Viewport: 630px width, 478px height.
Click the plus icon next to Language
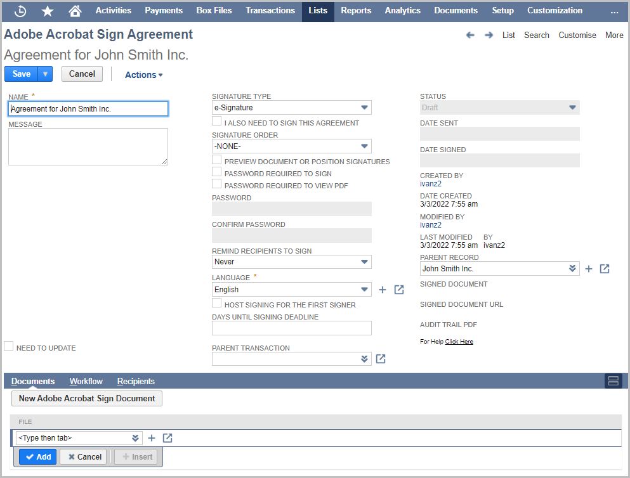pyautogui.click(x=383, y=290)
